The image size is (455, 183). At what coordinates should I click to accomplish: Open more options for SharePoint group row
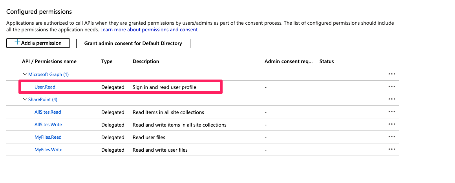[x=391, y=99]
